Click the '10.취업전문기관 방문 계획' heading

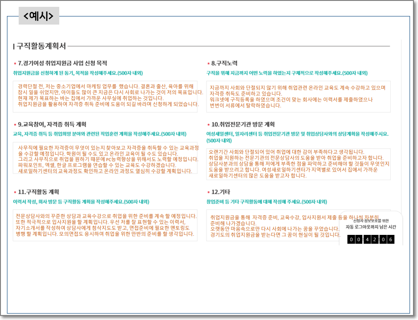click(x=243, y=125)
